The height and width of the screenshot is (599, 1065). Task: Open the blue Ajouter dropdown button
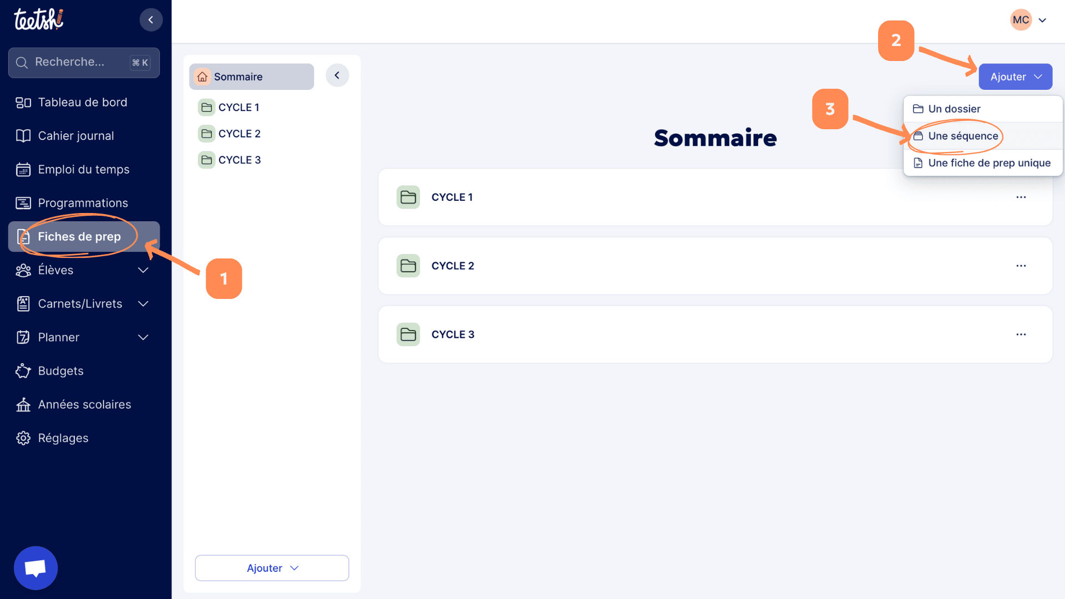[x=1015, y=77]
